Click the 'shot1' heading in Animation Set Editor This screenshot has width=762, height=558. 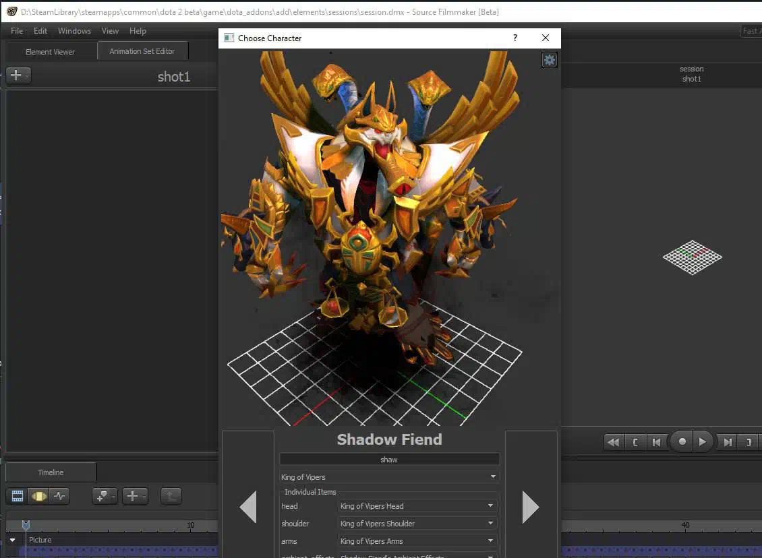click(x=173, y=77)
